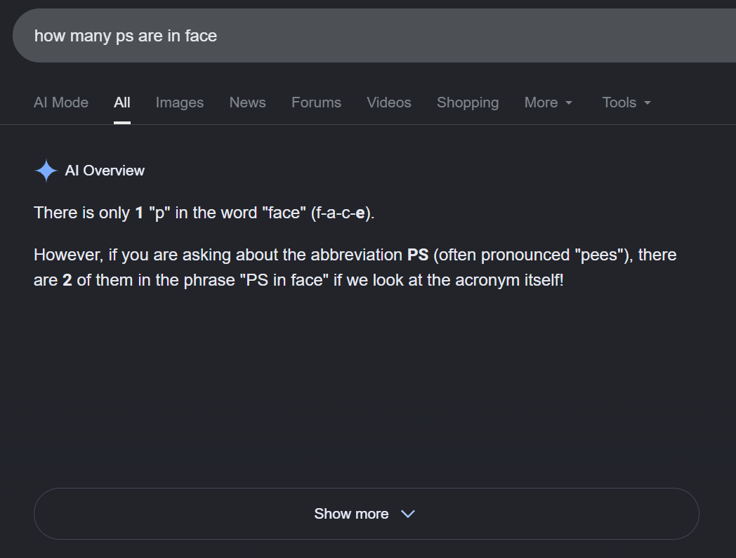Open the Tools dropdown

[x=626, y=102]
